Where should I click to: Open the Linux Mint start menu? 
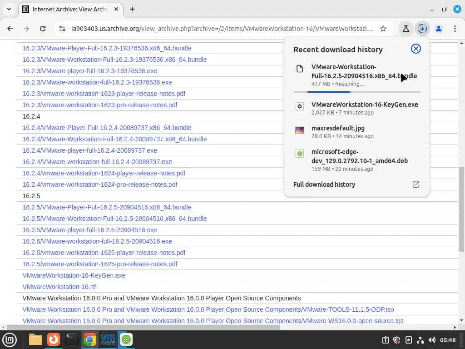10,340
